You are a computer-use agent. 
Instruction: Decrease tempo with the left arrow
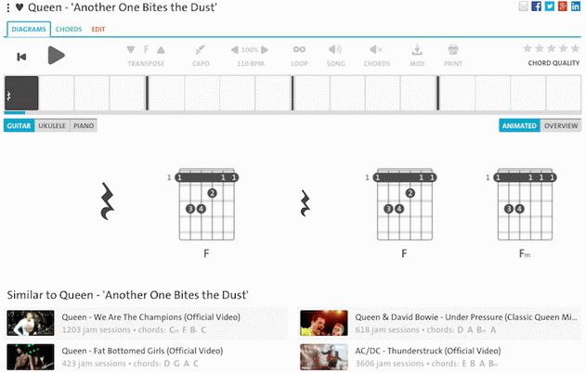(235, 49)
